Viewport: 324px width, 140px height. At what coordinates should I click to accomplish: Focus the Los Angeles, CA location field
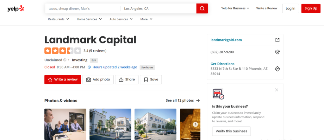coord(159,9)
